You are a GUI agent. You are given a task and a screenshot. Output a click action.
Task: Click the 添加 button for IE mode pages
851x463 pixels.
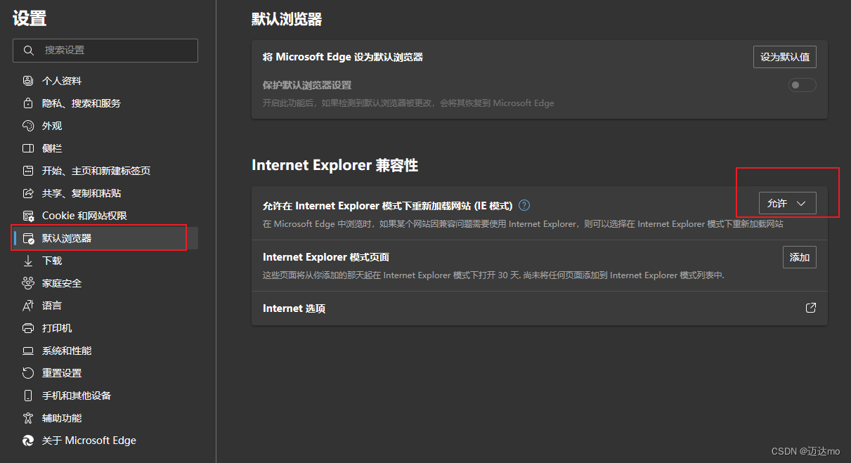click(800, 257)
